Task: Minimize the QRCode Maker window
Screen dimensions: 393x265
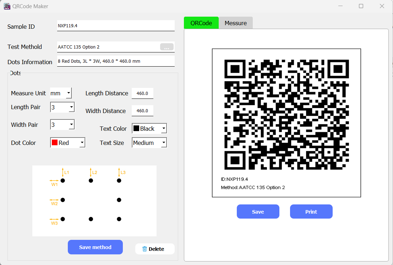Action: pyautogui.click(x=340, y=6)
